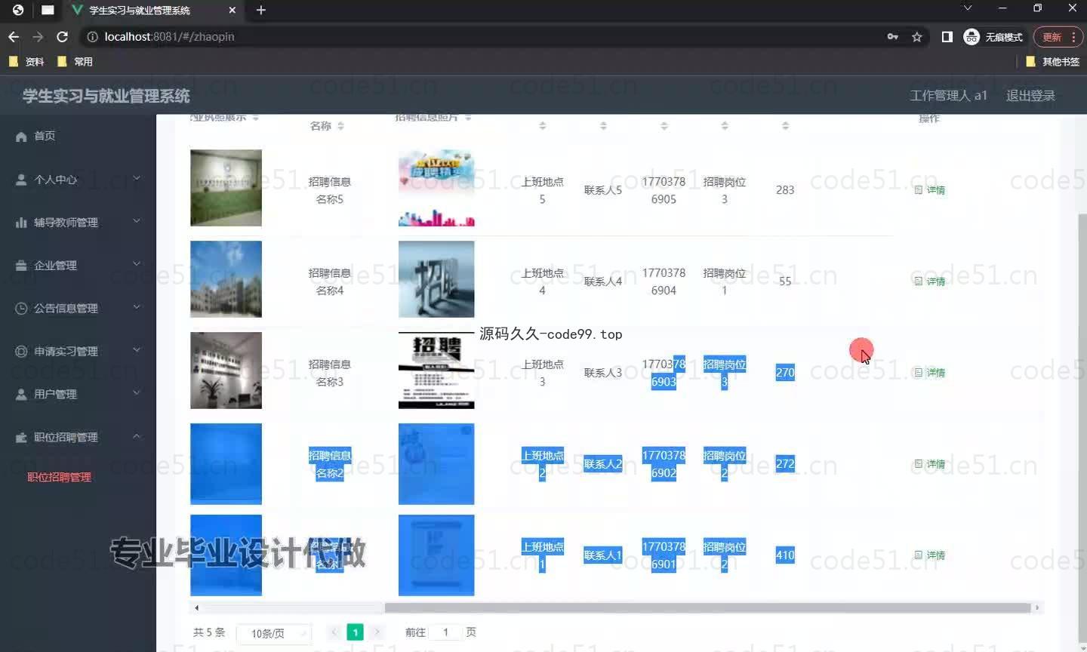
Task: Click the 更新 browser update button
Action: [x=1058, y=36]
